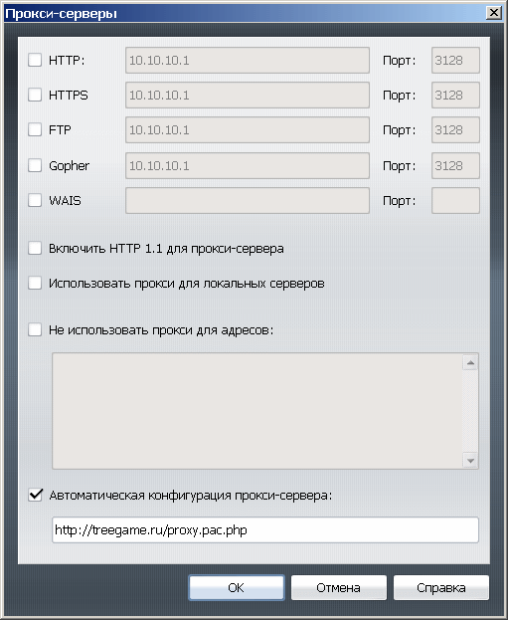Toggle use proxy for local servers
The image size is (508, 620).
coord(35,283)
